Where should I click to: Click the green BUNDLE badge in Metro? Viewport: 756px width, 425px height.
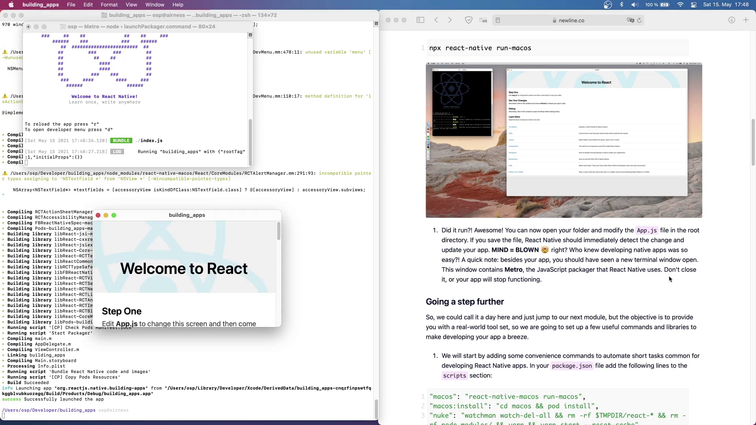point(121,140)
